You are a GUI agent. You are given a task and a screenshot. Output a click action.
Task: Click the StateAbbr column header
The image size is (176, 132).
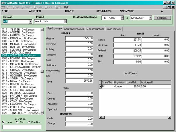(x=107, y=83)
